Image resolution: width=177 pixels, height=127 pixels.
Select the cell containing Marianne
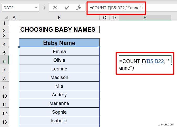[59, 103]
